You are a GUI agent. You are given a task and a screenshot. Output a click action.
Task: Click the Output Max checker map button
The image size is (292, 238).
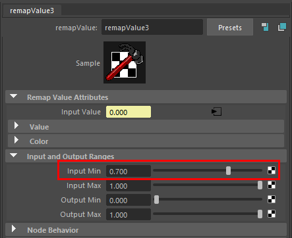click(272, 214)
